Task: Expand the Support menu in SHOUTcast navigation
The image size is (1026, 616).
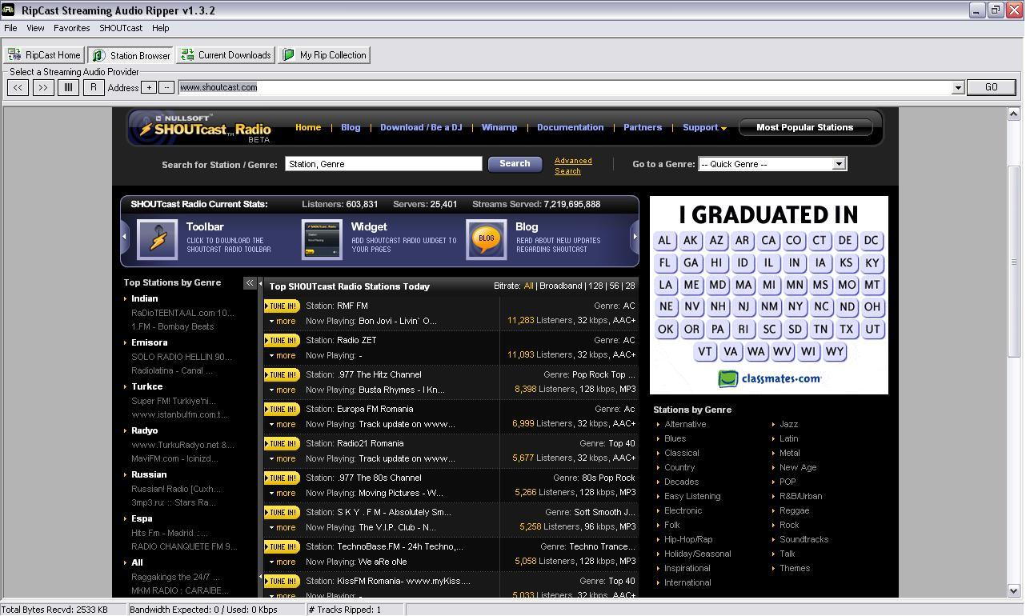Action: point(704,127)
